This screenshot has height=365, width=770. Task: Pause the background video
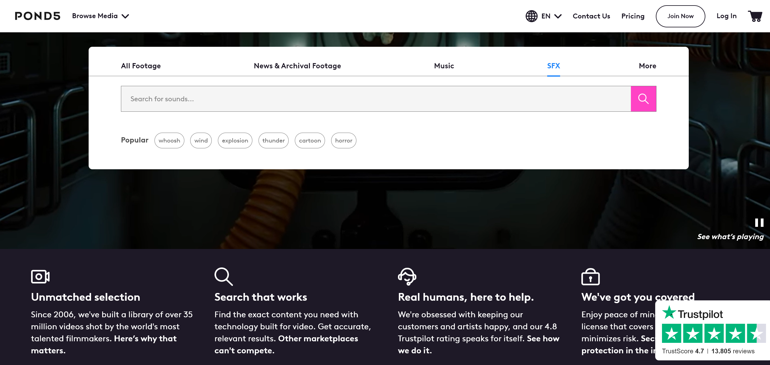(x=759, y=223)
